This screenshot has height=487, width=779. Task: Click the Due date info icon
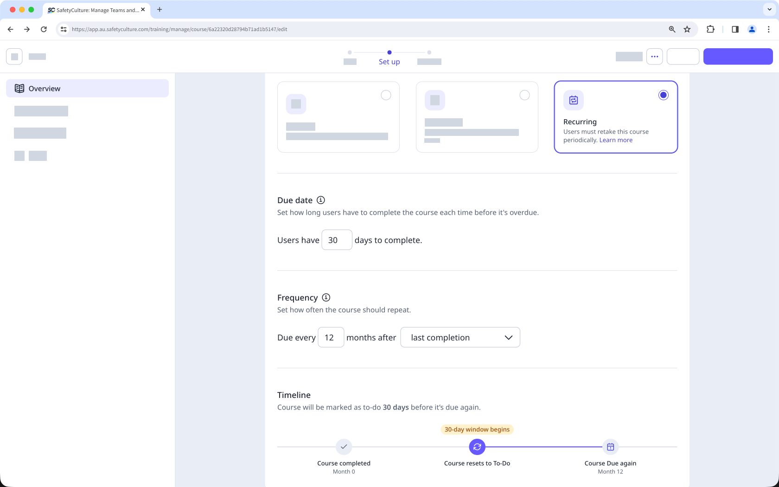click(x=321, y=200)
